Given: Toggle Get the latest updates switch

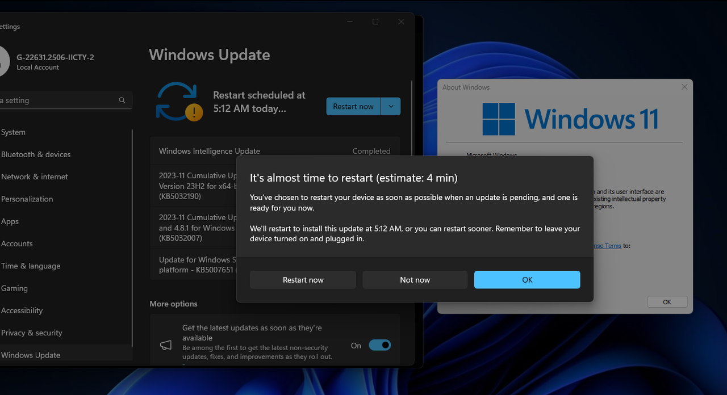Looking at the screenshot, I should [379, 345].
